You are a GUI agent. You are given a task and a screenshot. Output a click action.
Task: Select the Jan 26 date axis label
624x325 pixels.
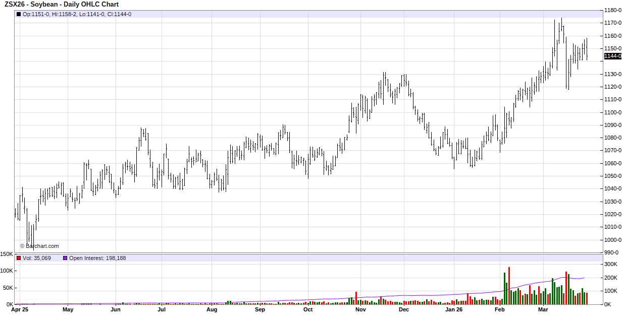(x=454, y=310)
